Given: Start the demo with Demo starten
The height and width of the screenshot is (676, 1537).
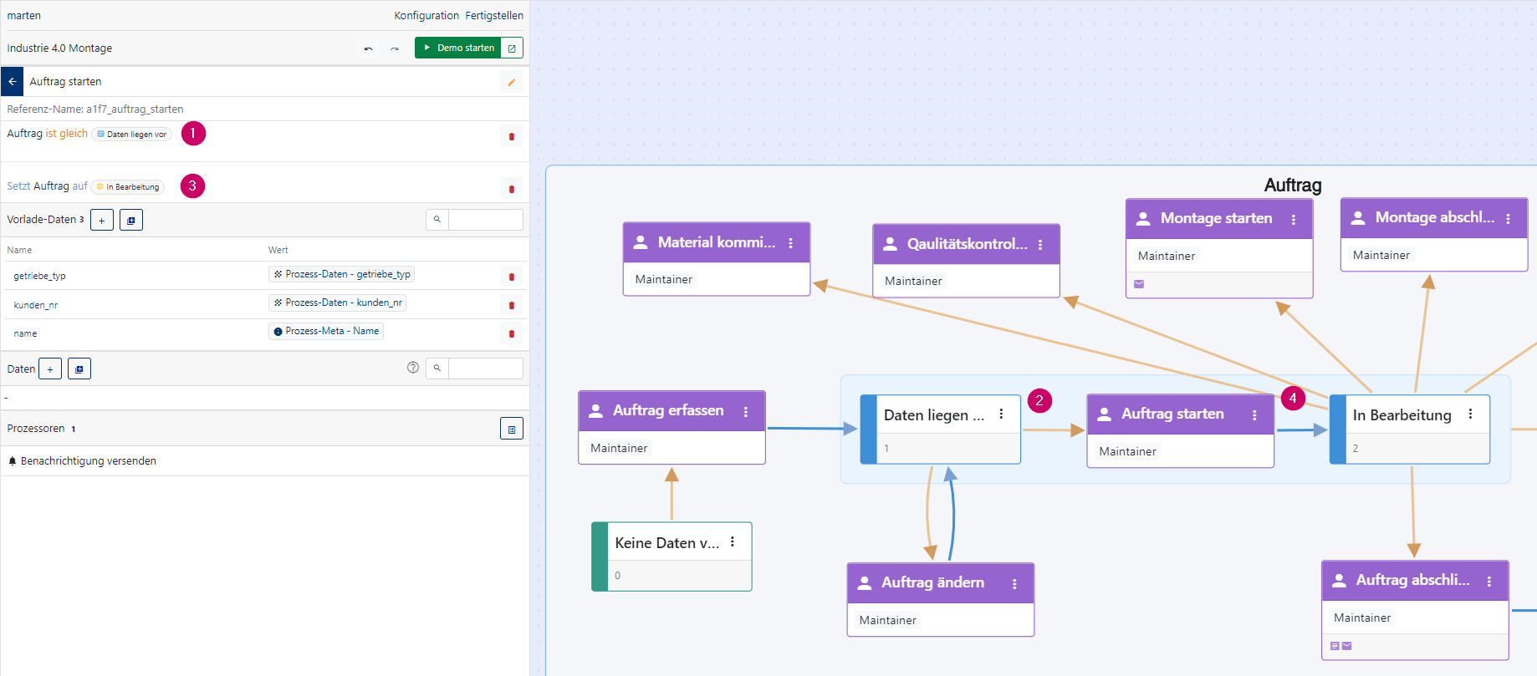Looking at the screenshot, I should 458,48.
